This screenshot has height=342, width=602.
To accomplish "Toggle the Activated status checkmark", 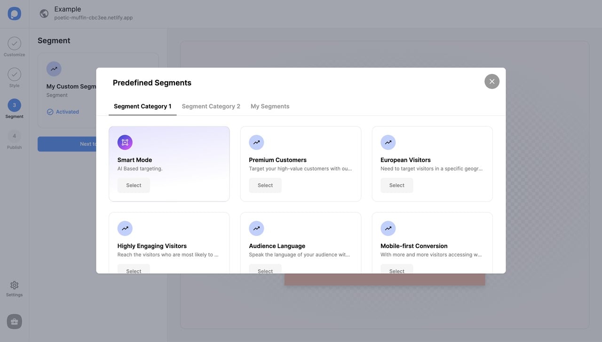I will (x=50, y=112).
